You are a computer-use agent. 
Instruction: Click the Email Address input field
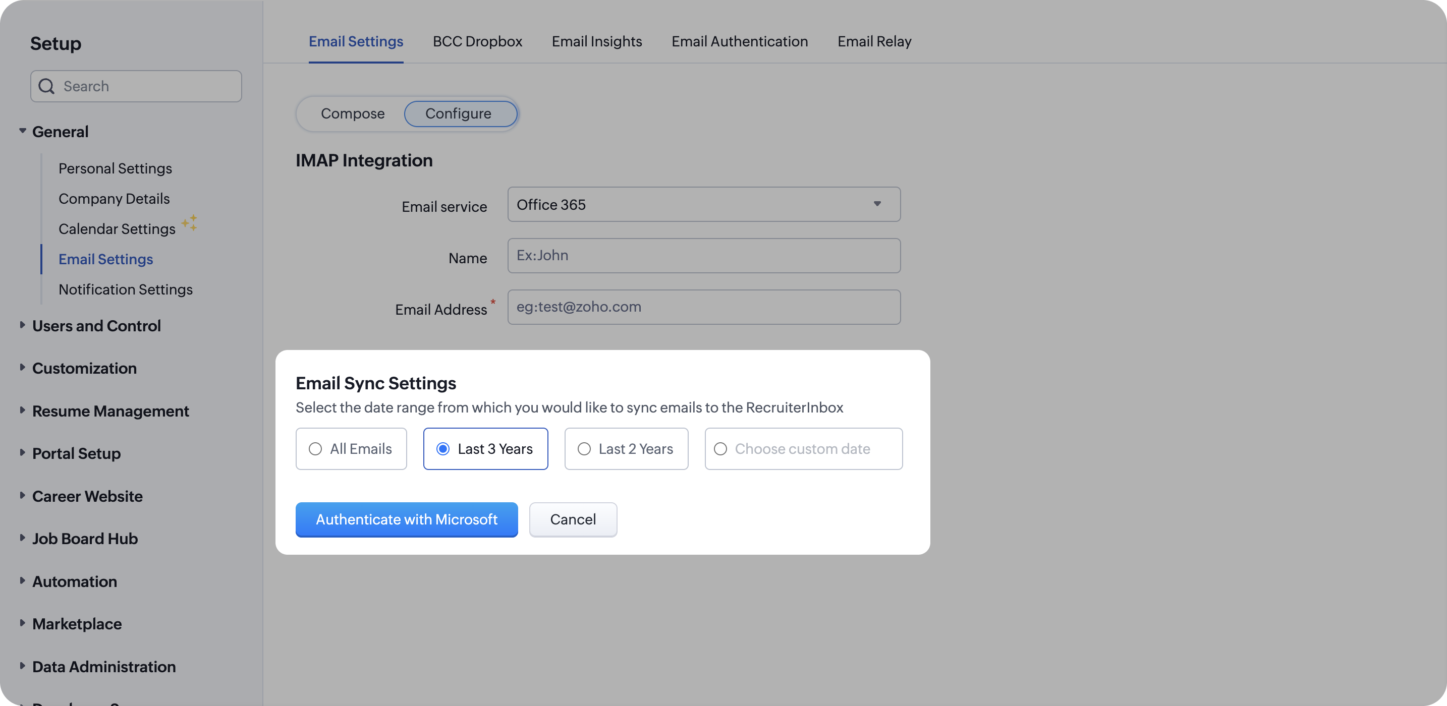[703, 307]
